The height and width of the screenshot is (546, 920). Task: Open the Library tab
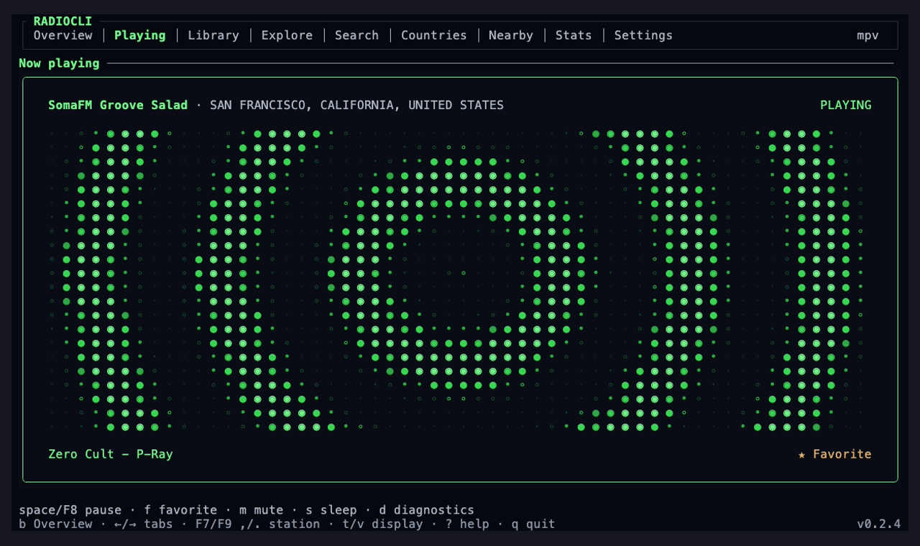coord(213,35)
